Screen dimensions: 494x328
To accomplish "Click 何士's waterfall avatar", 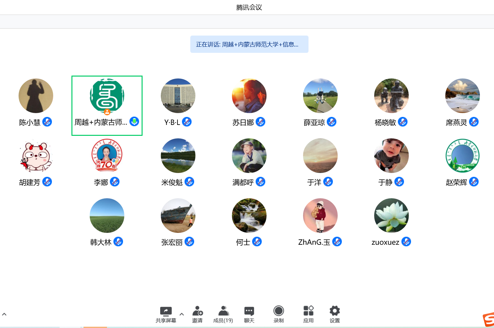I will [x=249, y=216].
